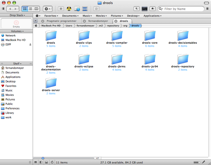Open the Applications bookmark menu

[x=153, y=16]
